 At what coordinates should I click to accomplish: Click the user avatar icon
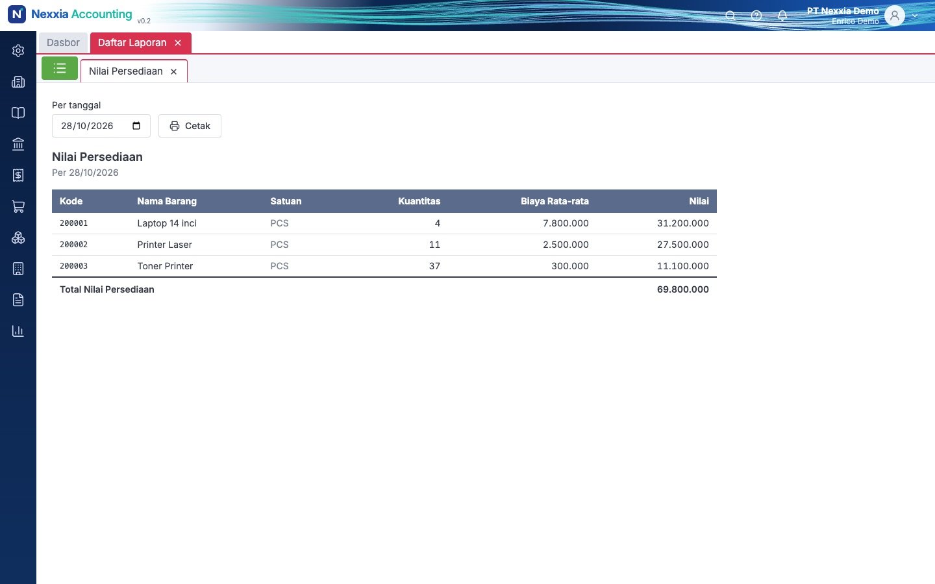pos(895,16)
